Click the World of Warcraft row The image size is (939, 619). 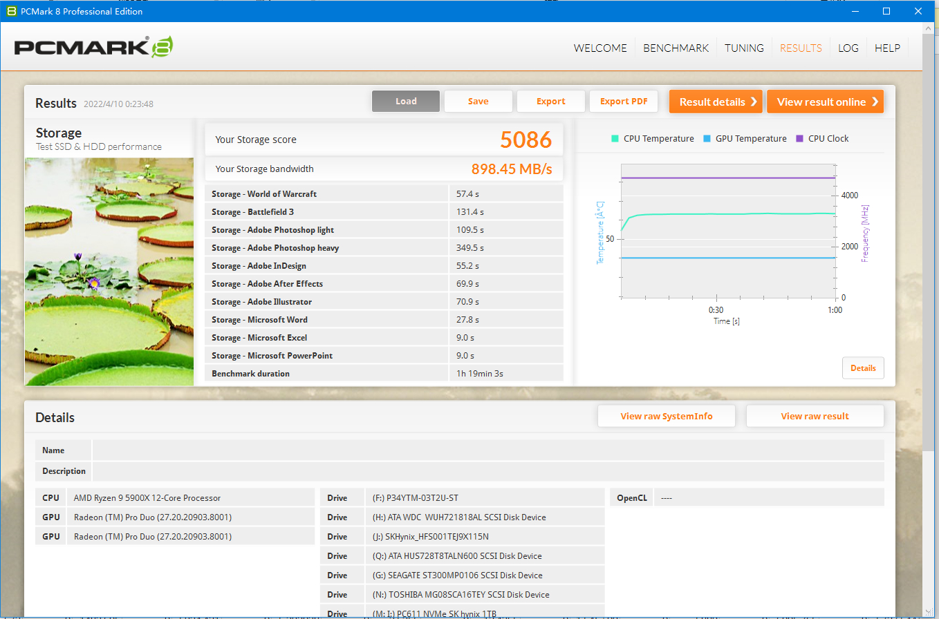(384, 194)
